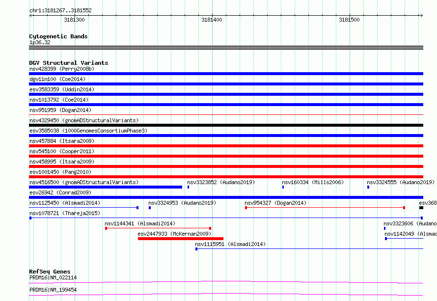Click the 1p36.32 band label
437x301 pixels.
[40, 42]
